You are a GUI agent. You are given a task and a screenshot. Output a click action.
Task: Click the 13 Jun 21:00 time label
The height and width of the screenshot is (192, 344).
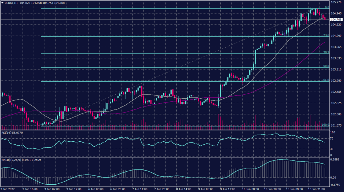click(x=315, y=189)
